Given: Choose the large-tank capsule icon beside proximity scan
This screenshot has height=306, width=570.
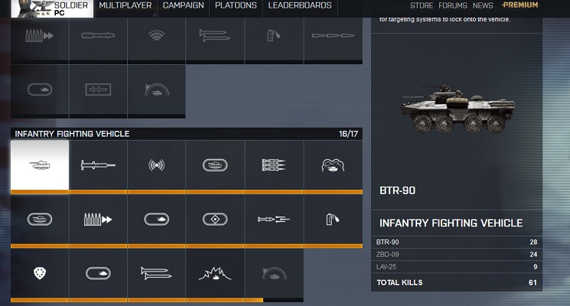Looking at the screenshot, I should tap(215, 165).
